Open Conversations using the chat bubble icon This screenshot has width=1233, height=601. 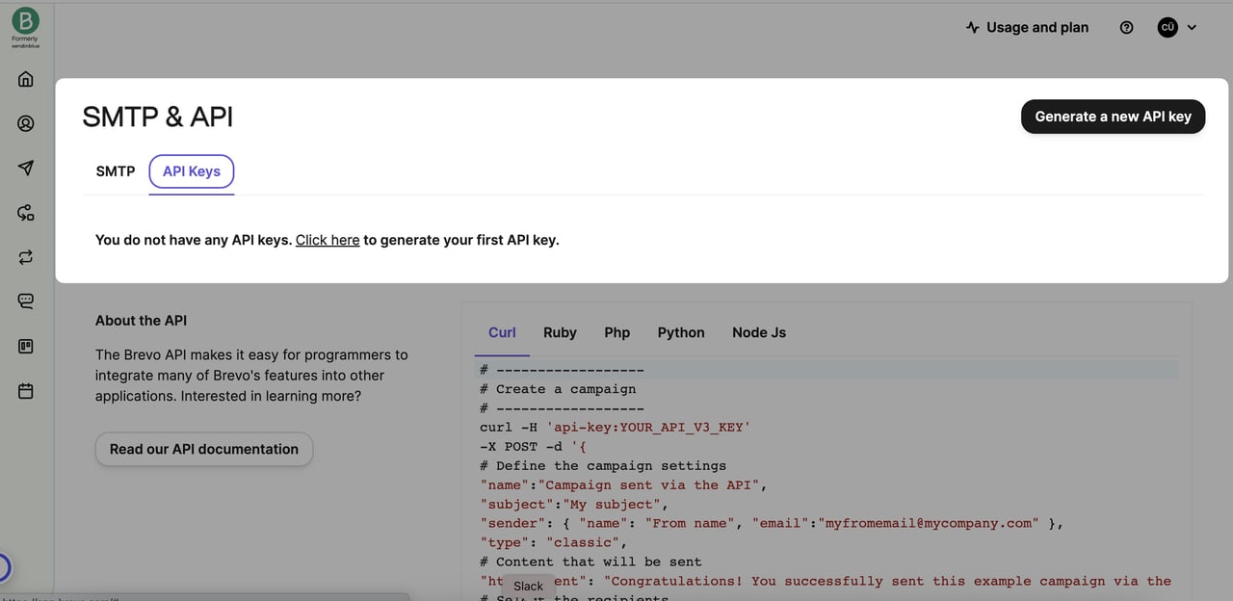click(x=25, y=300)
